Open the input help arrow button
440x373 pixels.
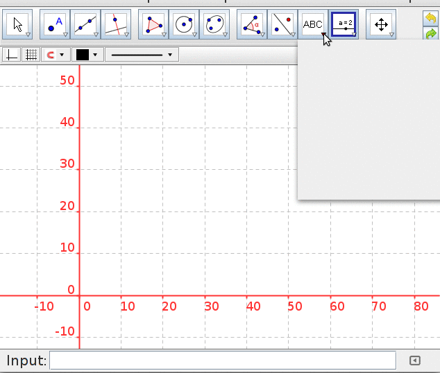[x=415, y=361]
